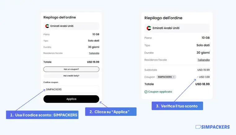Click the "Totale" label in left summary
The image size is (236, 135).
[x=47, y=62]
